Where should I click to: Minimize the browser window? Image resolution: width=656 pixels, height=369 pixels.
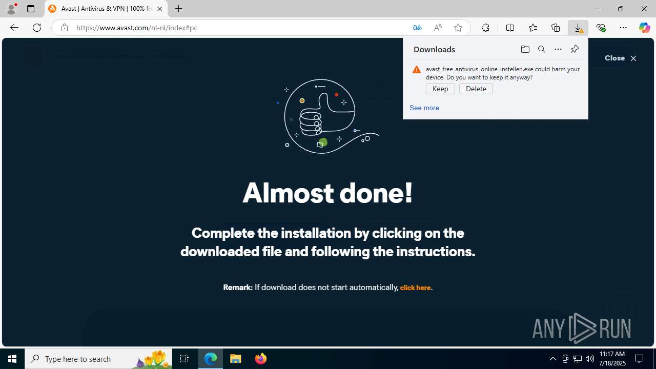coord(597,9)
